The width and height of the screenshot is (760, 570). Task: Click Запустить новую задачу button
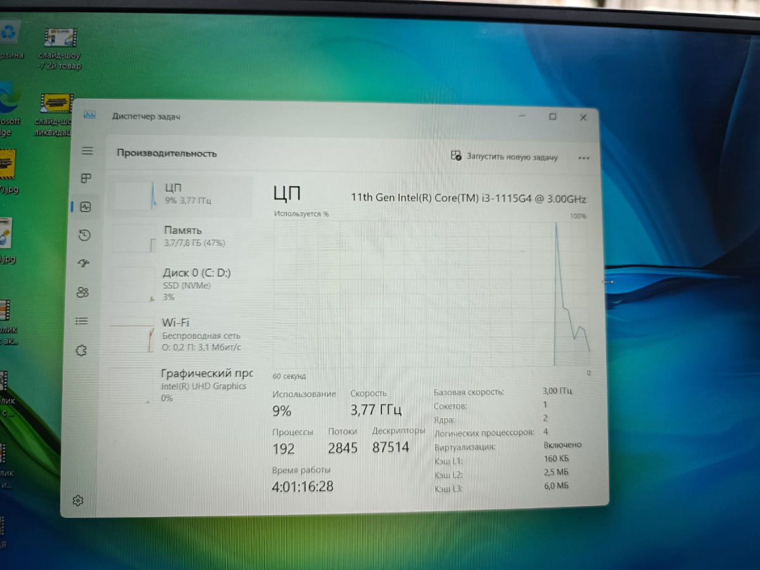click(x=504, y=156)
